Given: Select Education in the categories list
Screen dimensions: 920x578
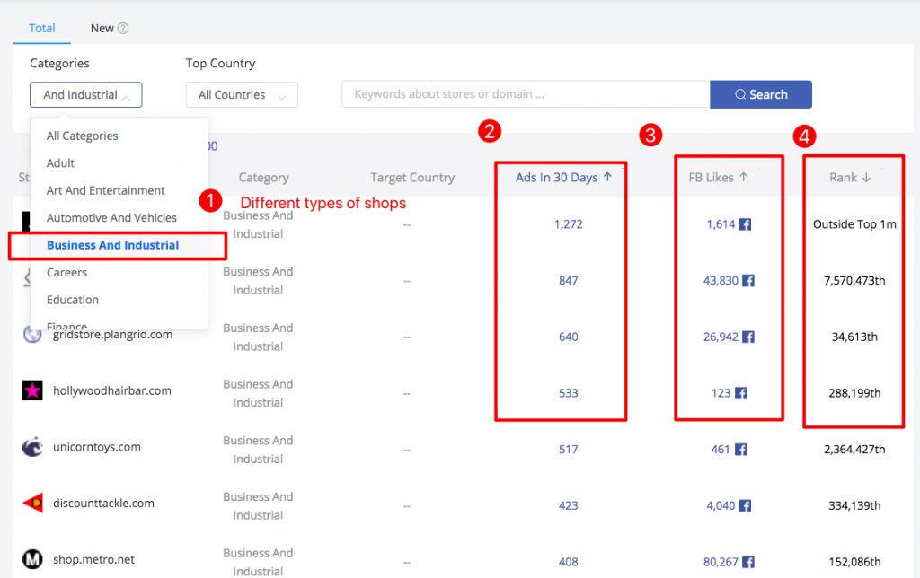Looking at the screenshot, I should tap(73, 300).
